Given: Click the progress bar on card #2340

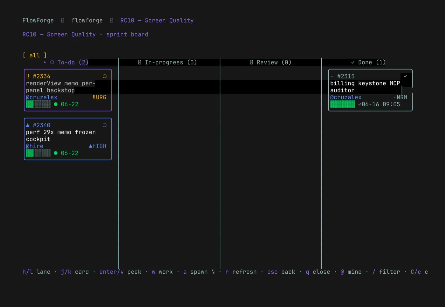Looking at the screenshot, I should (38, 153).
